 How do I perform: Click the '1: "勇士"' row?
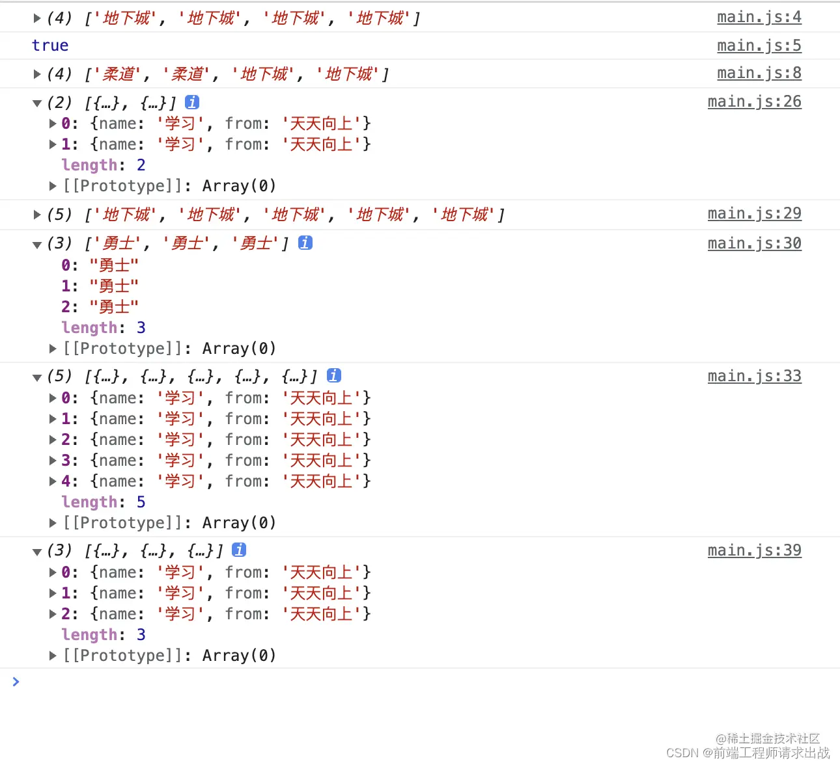[100, 286]
